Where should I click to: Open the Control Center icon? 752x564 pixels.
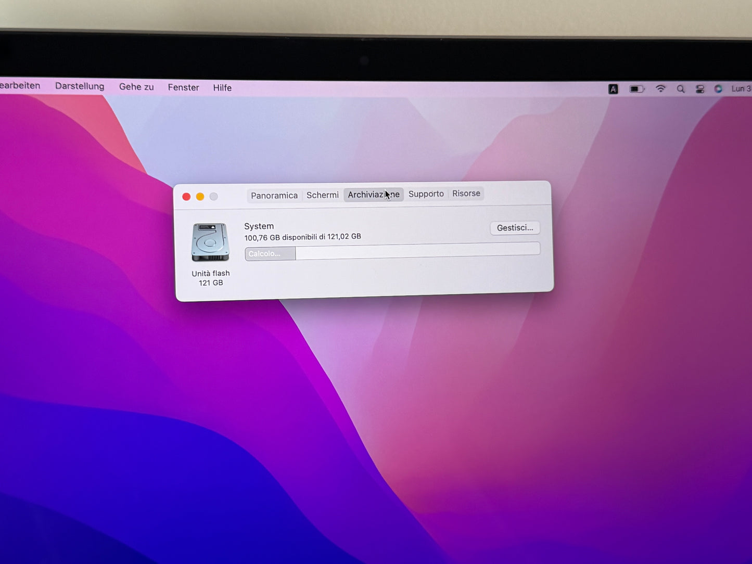pyautogui.click(x=700, y=89)
